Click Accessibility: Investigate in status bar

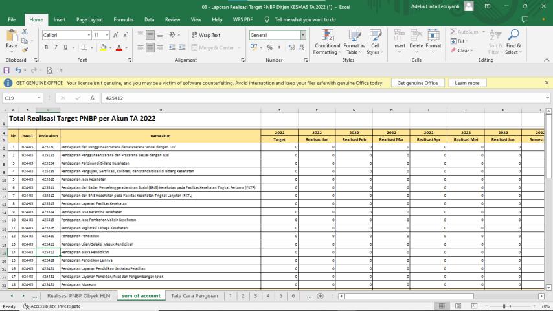point(52,306)
